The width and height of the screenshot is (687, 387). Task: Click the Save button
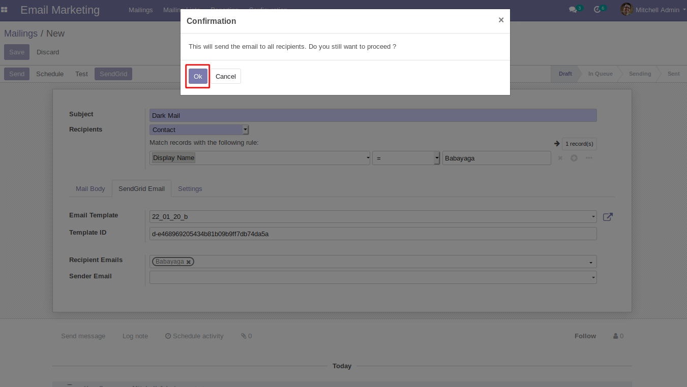[17, 52]
